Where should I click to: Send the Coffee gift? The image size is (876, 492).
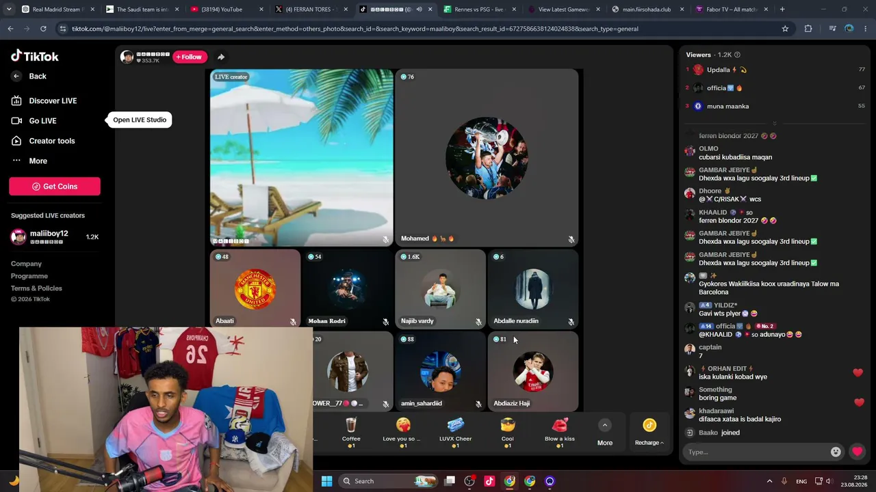(351, 433)
